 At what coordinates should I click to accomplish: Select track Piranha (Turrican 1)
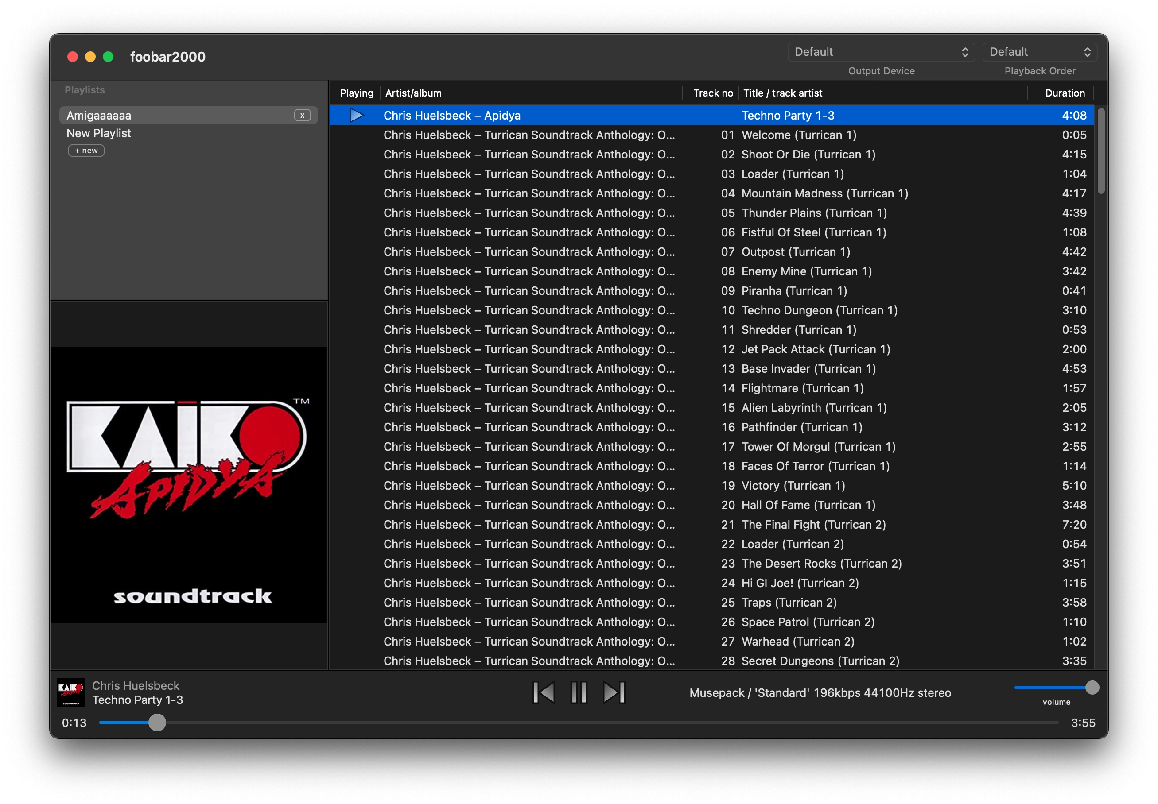click(x=711, y=291)
